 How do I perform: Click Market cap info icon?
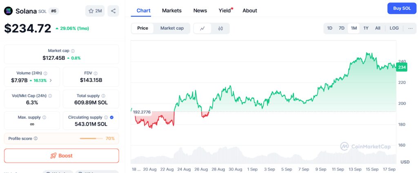point(73,51)
